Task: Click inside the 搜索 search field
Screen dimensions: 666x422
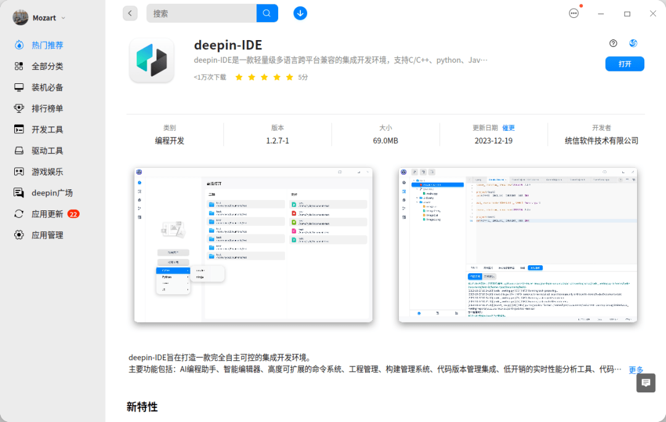Action: [x=203, y=13]
